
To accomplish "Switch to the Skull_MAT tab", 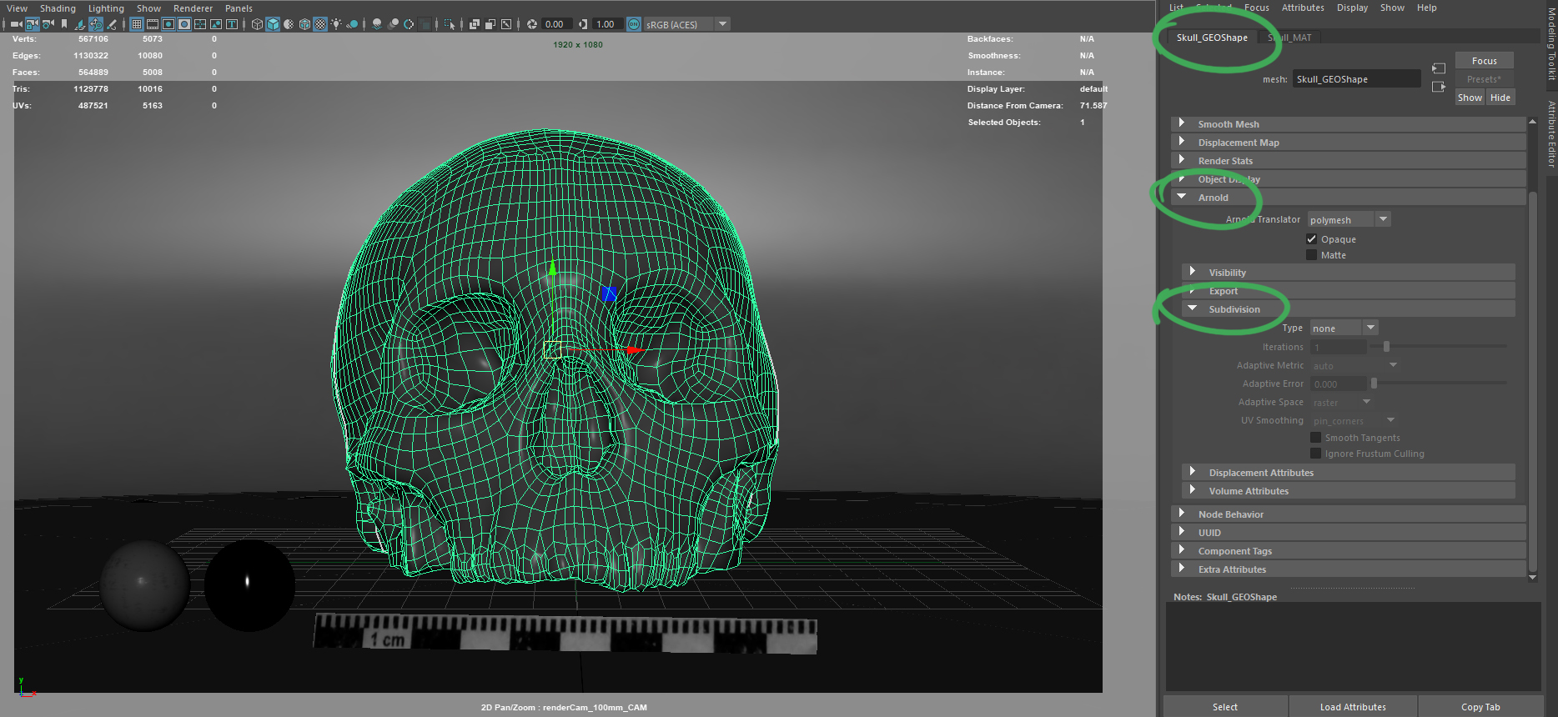I will [1290, 38].
